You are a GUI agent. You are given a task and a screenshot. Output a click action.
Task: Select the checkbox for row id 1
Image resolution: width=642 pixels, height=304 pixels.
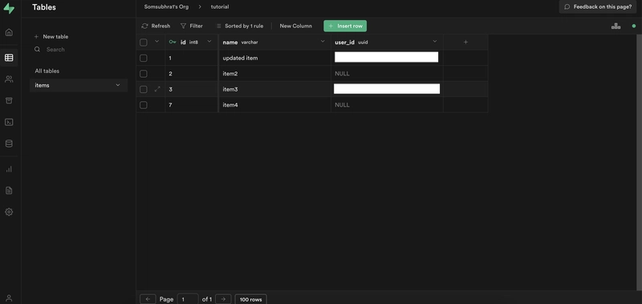coord(144,58)
